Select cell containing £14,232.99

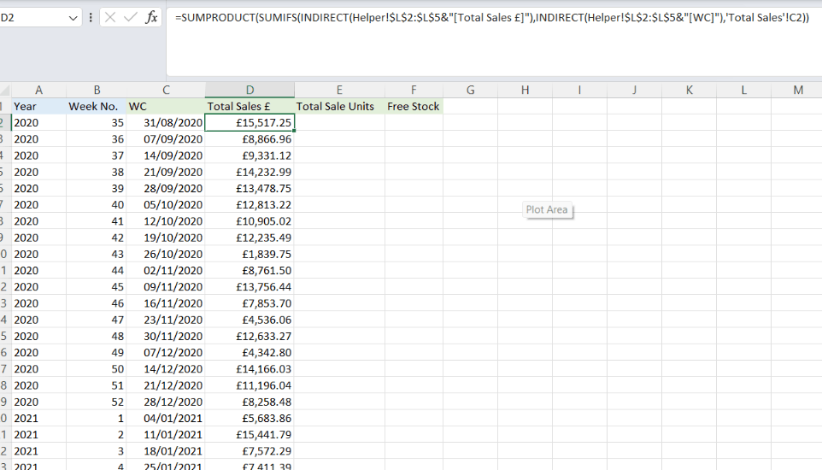tap(250, 172)
